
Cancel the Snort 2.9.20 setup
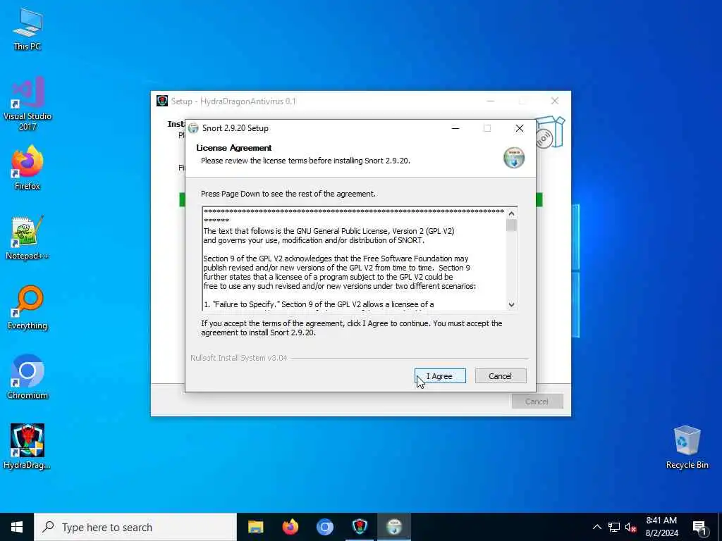click(501, 376)
